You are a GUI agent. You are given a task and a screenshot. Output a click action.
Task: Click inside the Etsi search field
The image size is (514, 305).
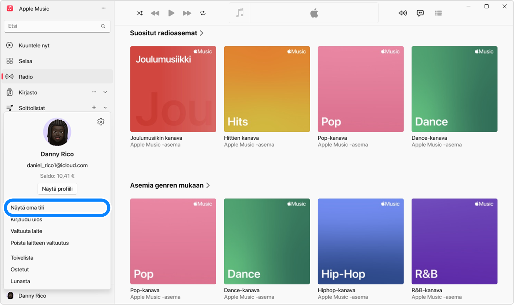click(x=57, y=26)
